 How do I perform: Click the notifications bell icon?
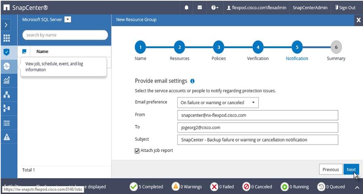pyautogui.click(x=186, y=8)
